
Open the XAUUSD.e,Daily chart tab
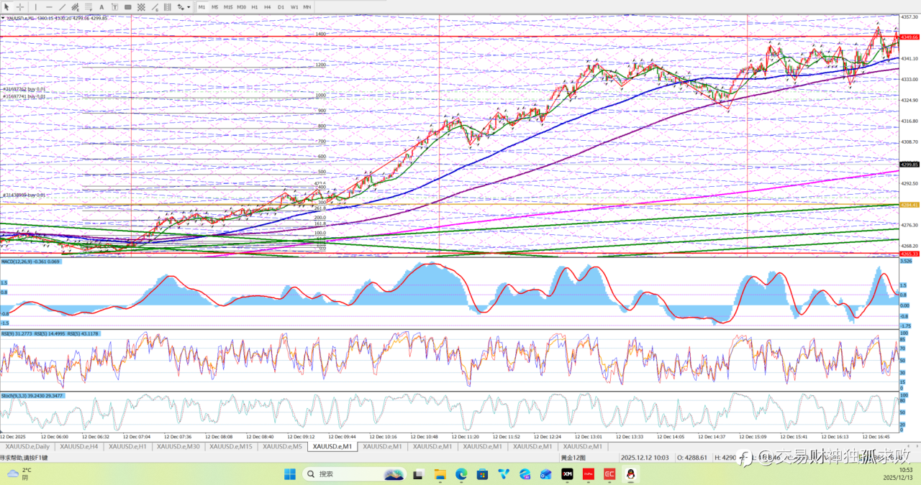tap(27, 446)
